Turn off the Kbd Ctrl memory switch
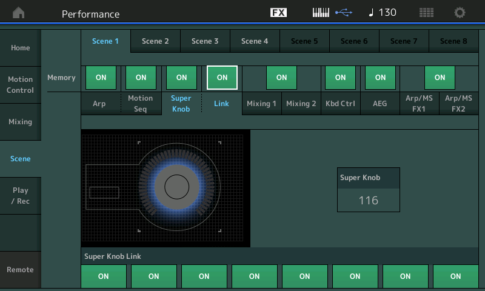The width and height of the screenshot is (485, 291). 340,78
